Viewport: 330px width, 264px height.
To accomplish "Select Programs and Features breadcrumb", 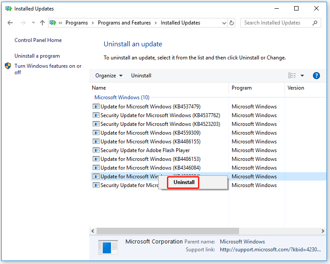I will 124,23.
